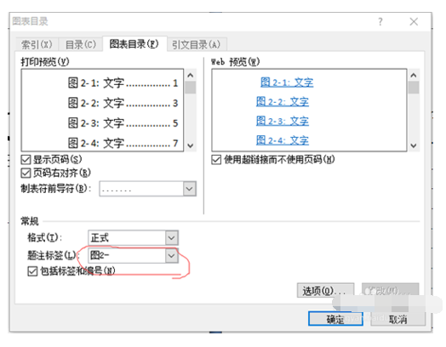Click the 打印预览(V) label
The image size is (446, 347).
pos(45,62)
